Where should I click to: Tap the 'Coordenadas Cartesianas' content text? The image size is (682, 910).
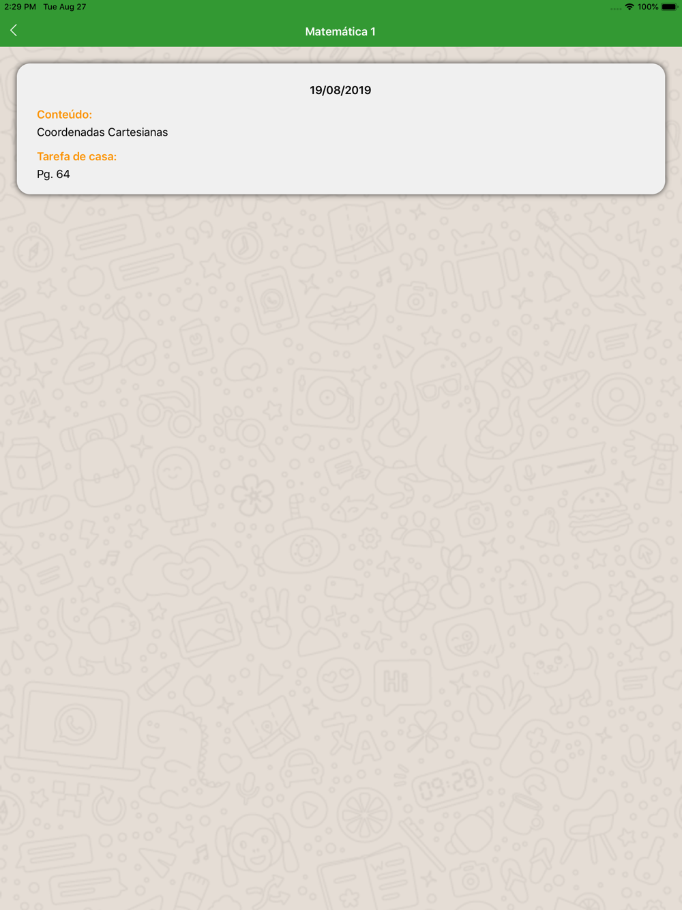coord(102,132)
